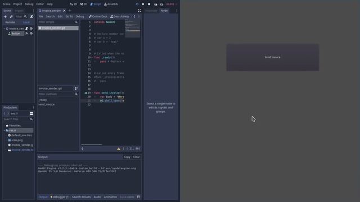The image size is (360, 202).
Task: Close the invoice_sender scene tab
Action: pos(64,11)
